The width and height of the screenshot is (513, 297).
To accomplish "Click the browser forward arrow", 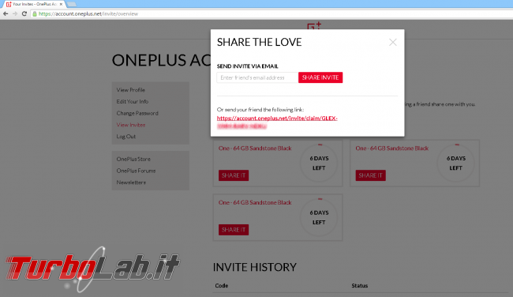I will tap(15, 13).
